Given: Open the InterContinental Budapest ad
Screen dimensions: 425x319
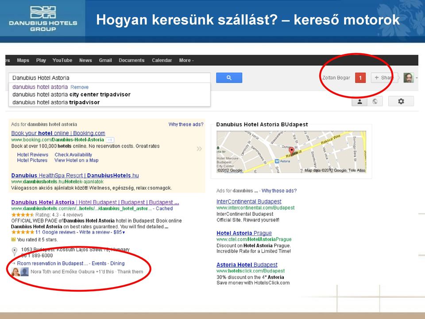Looking at the screenshot, I should [249, 202].
